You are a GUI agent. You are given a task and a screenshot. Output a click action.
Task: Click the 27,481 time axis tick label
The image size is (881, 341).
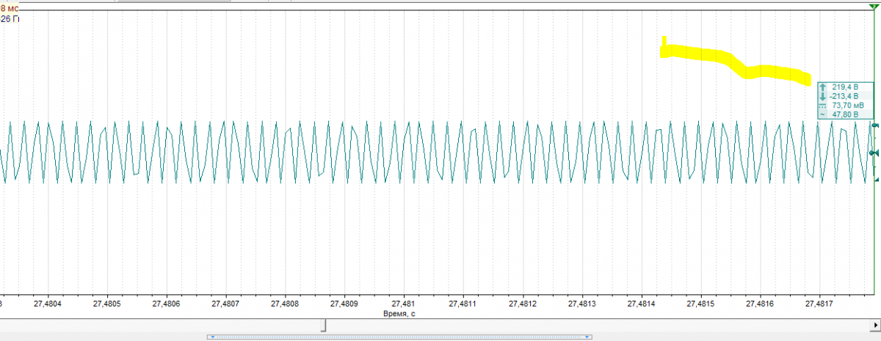pos(403,302)
